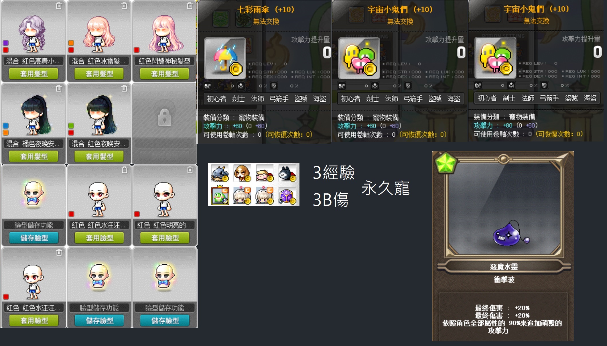The image size is (607, 346).
Task: Click the purple color square on first hair slot
Action: [5, 43]
